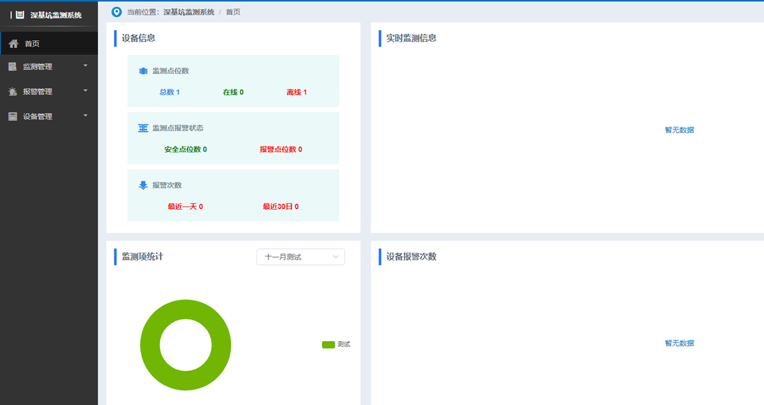764x405 pixels.
Task: Select 首页 in the sidebar menu
Action: pos(32,44)
